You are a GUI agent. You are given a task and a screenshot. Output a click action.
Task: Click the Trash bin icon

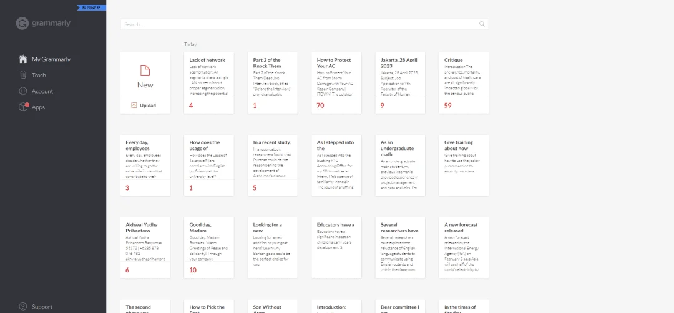click(x=23, y=75)
